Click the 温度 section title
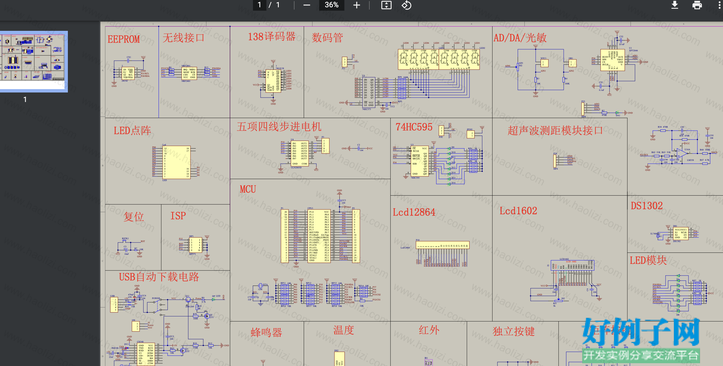723x366 pixels. 344,330
